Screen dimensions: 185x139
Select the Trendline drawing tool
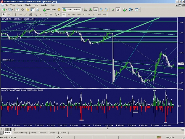pyautogui.click(x=25, y=15)
